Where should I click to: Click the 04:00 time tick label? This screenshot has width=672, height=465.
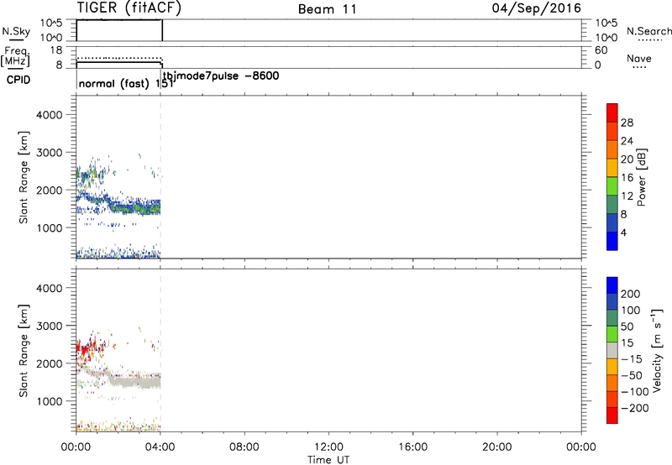pos(160,447)
